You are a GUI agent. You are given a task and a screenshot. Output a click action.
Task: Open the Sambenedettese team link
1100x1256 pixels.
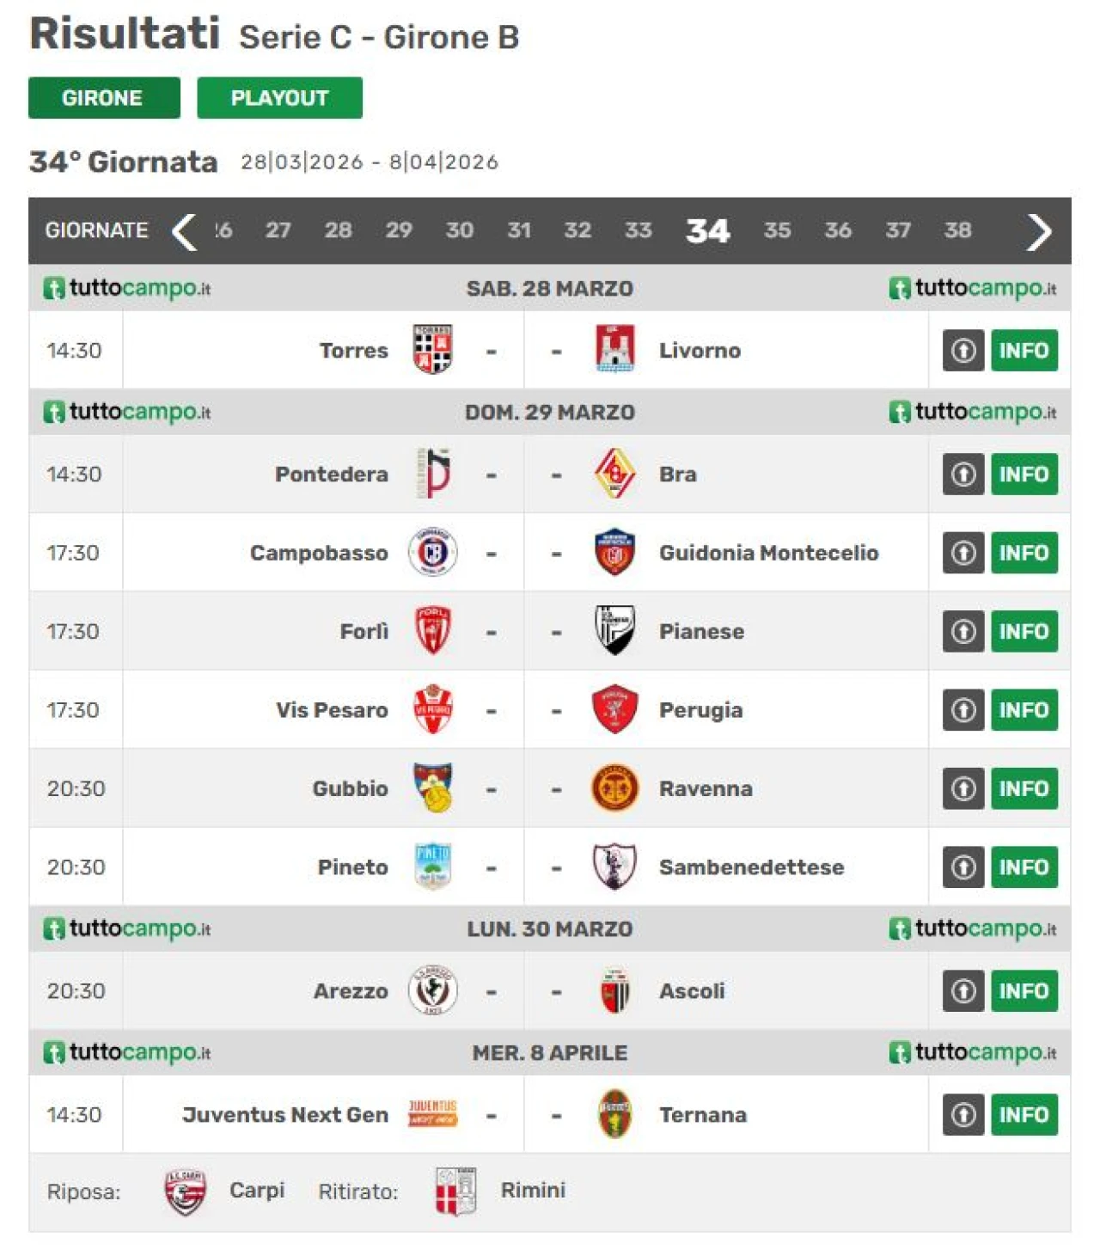751,867
